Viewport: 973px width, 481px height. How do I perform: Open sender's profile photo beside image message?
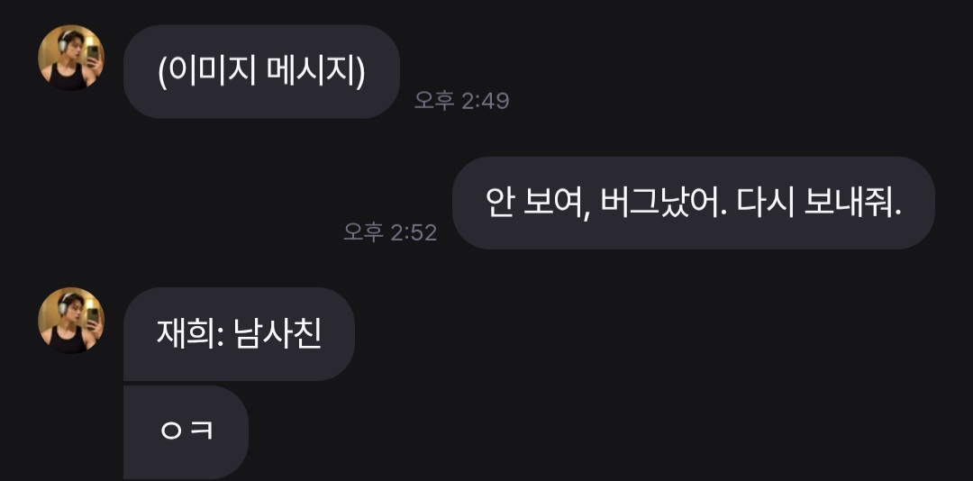tap(71, 58)
